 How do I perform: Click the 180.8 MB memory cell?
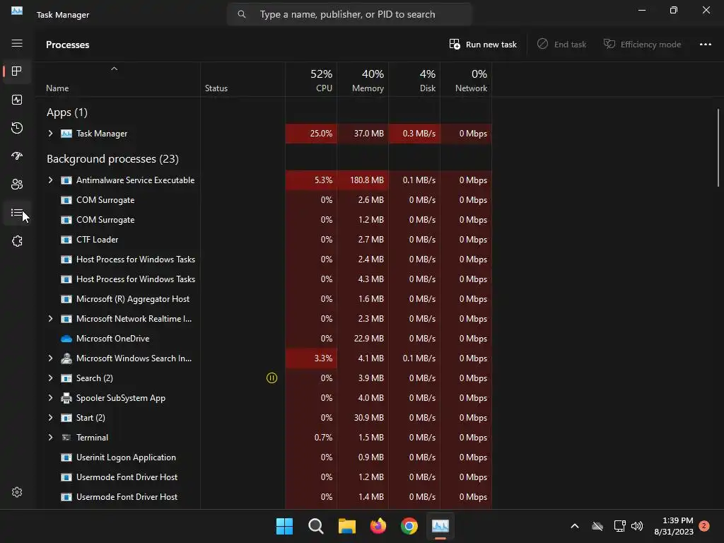(x=363, y=180)
